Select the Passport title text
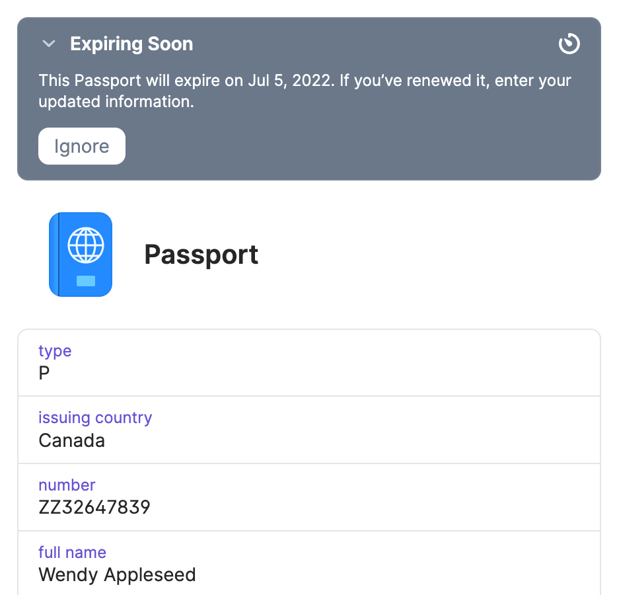Viewport: 617px width, 595px height. pos(201,255)
